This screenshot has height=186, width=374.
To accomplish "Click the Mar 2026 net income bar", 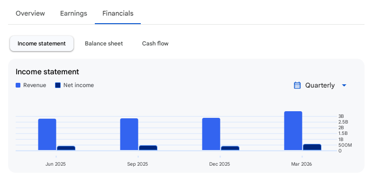I will click(312, 147).
